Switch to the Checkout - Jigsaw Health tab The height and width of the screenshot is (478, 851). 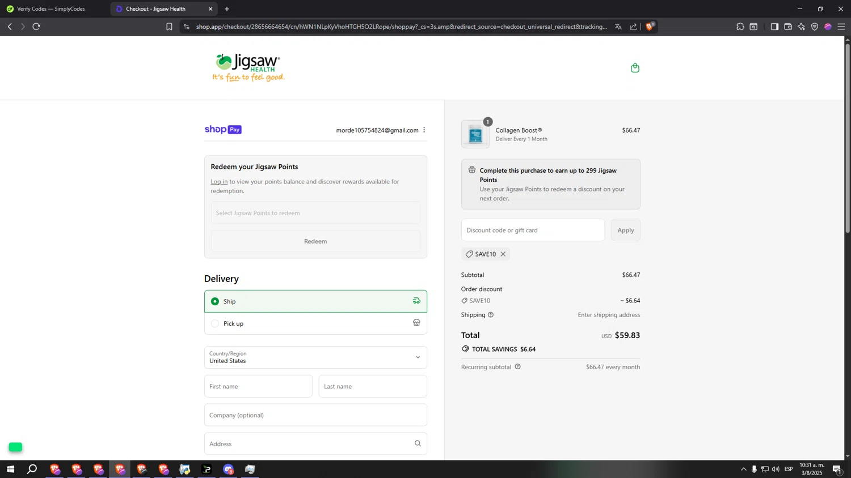[165, 9]
